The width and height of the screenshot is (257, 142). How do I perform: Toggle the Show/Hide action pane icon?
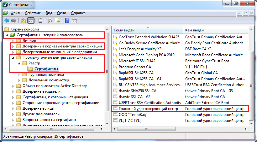tap(74, 21)
